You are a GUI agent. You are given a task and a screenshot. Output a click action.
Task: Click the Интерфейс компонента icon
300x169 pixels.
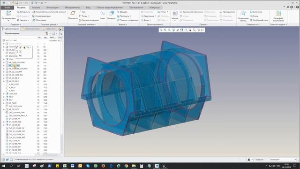click(278, 14)
